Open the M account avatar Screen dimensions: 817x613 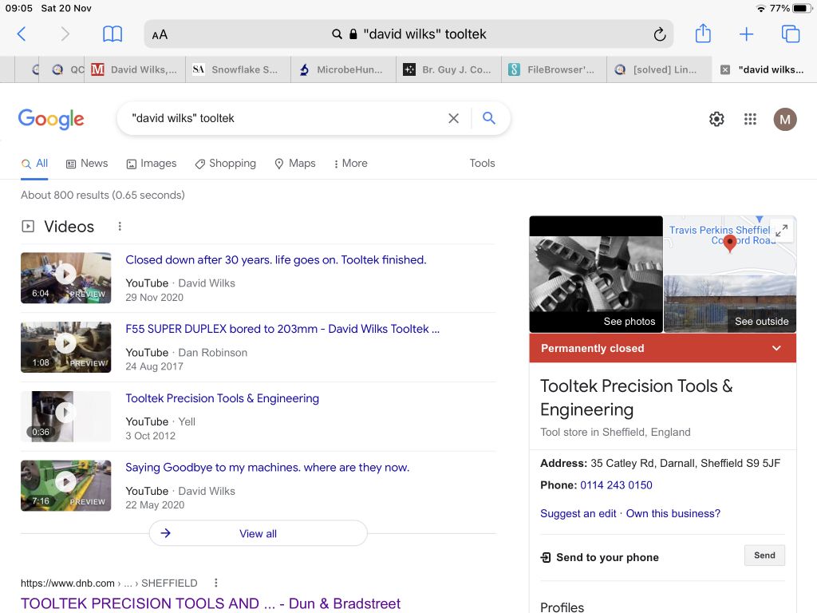pyautogui.click(x=785, y=120)
